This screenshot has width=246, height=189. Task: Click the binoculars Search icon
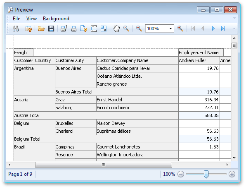tap(16, 29)
